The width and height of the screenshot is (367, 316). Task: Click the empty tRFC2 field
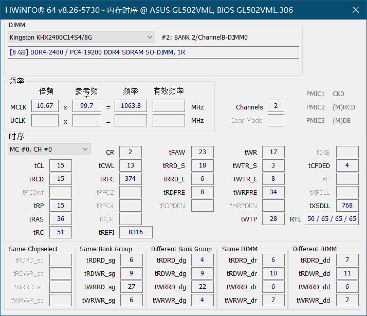click(131, 192)
